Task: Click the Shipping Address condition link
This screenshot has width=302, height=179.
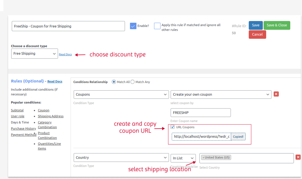Action: coord(50,116)
